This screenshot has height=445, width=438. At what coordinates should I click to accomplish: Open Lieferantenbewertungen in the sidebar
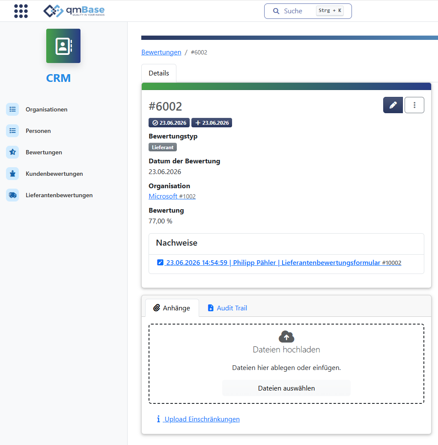click(59, 195)
